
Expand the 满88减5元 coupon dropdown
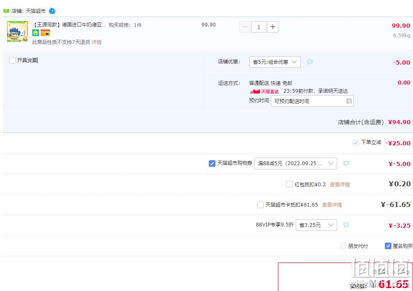296,164
